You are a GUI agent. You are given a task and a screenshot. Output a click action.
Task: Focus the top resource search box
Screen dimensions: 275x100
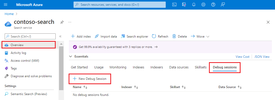[120, 5]
